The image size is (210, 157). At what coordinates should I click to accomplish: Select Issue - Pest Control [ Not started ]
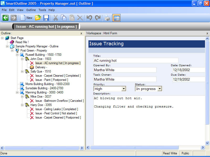(56, 113)
